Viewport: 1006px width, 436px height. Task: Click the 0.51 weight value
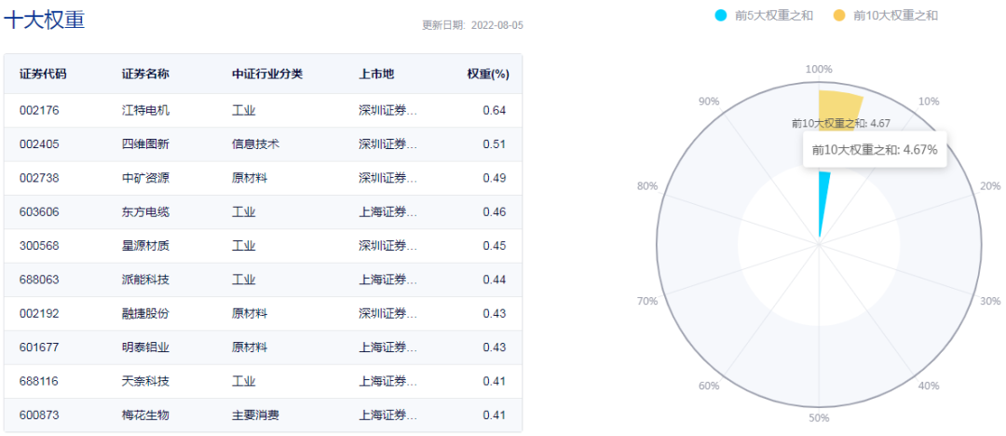click(x=494, y=144)
